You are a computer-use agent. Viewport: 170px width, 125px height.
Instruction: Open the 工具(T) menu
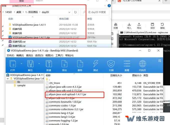coord(59,55)
